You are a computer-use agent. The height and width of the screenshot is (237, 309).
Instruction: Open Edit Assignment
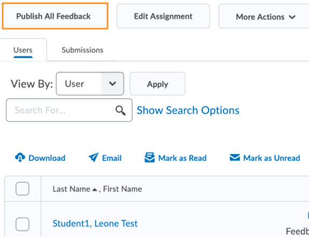coord(163,16)
